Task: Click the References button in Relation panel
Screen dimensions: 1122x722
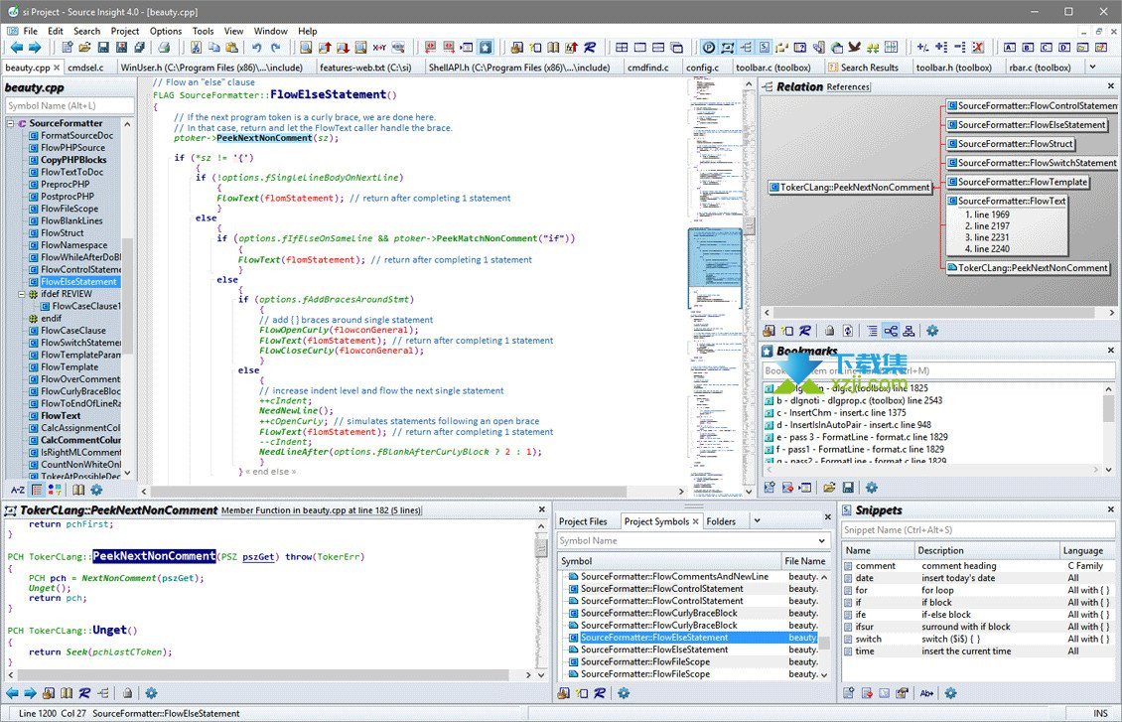Action: tap(848, 87)
